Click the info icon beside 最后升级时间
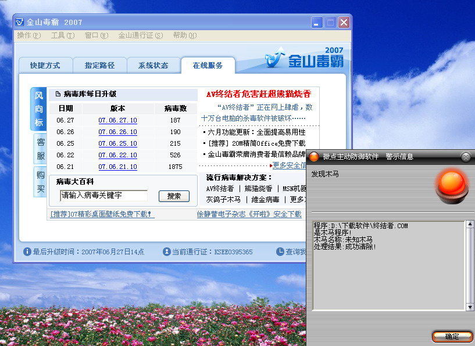This screenshot has width=475, height=346. (x=27, y=252)
